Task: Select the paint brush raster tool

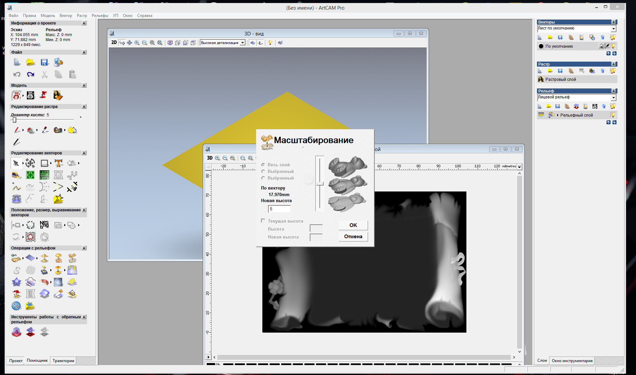Action: tap(17, 130)
